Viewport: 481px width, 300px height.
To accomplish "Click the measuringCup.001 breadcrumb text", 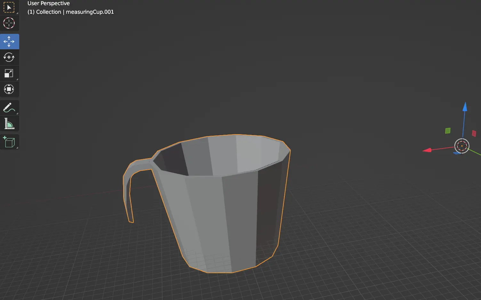I will click(90, 12).
